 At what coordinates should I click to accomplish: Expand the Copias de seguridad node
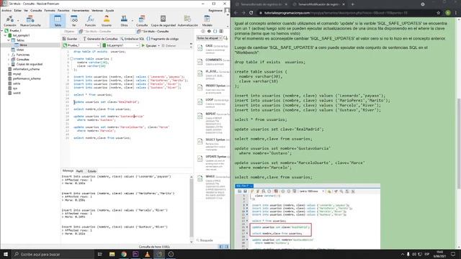tap(9, 64)
